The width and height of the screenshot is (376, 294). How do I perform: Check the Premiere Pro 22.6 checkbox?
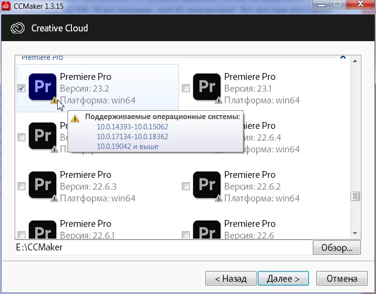(186, 235)
